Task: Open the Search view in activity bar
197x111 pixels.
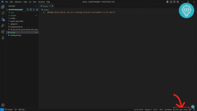Action: point(3,13)
